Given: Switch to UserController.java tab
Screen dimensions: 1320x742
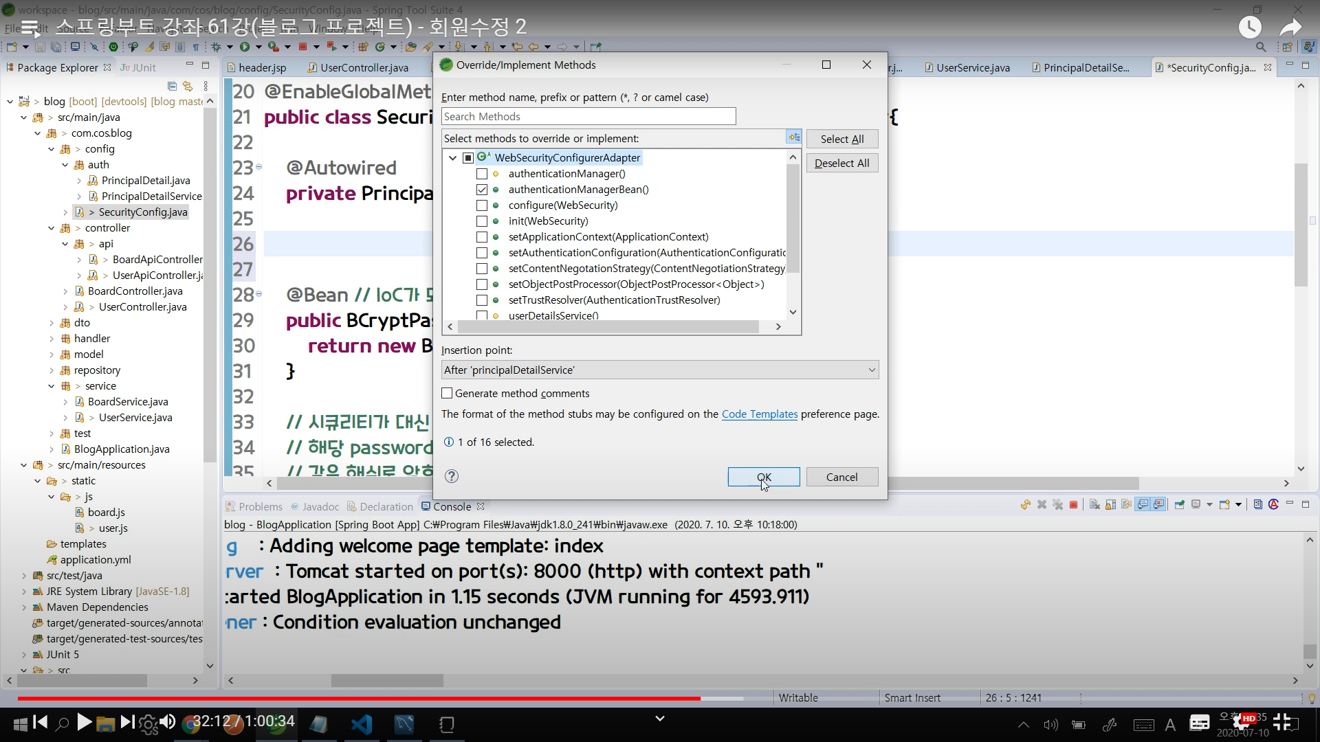Looking at the screenshot, I should click(358, 67).
